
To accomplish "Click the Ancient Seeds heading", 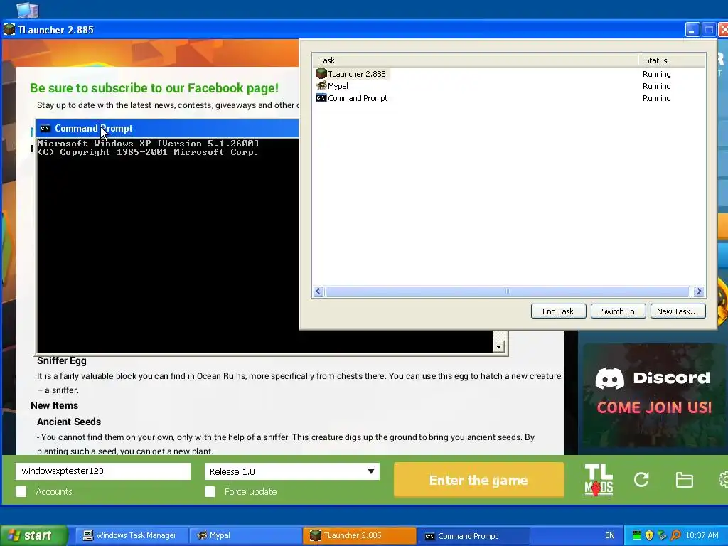I will pos(69,422).
